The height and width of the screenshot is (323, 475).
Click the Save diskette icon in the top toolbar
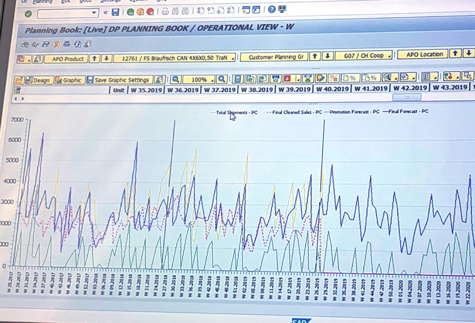point(115,13)
